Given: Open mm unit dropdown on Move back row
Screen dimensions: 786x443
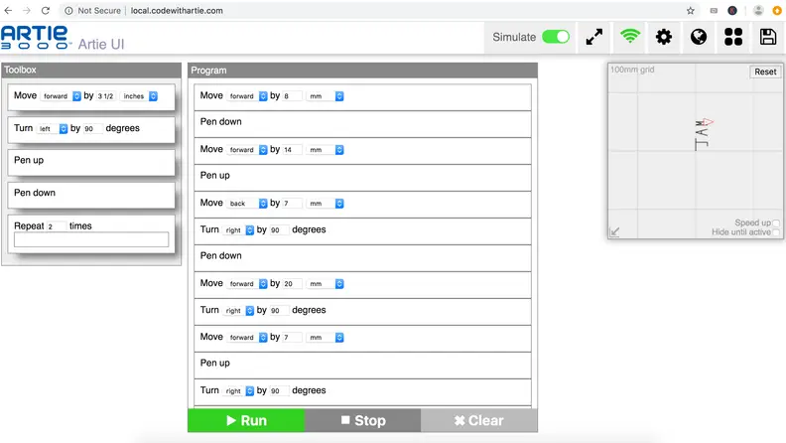Looking at the screenshot, I should pyautogui.click(x=325, y=204).
